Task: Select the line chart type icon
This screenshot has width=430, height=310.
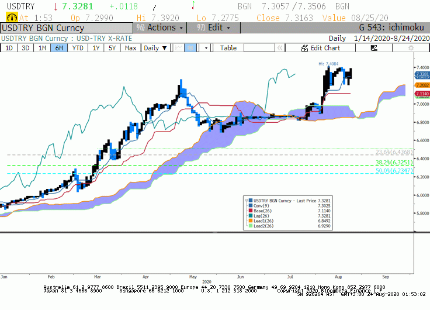Action: (x=179, y=48)
